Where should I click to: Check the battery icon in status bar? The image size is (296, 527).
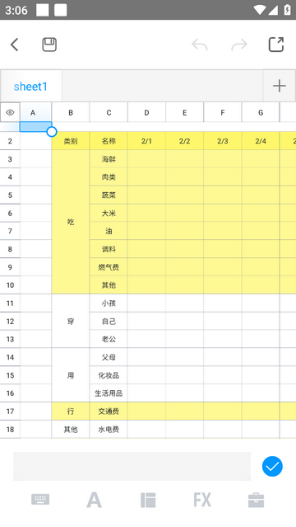click(287, 10)
